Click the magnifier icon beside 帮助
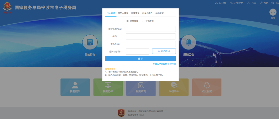The height and width of the screenshot is (119, 279). [x=273, y=3]
